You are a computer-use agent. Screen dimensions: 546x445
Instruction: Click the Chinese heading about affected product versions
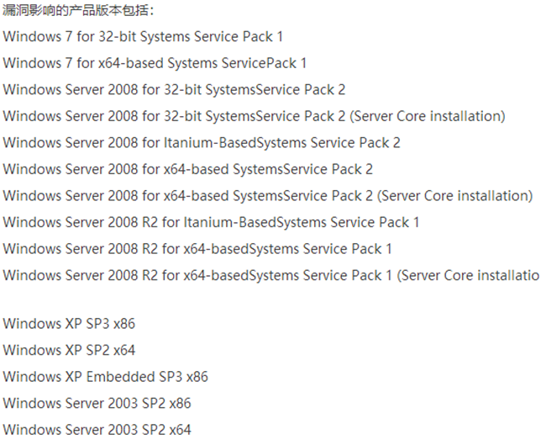pyautogui.click(x=78, y=10)
